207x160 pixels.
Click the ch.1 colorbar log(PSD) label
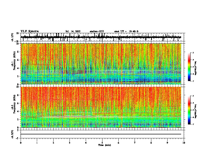click(195, 68)
